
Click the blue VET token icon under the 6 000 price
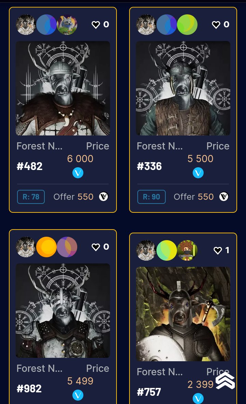tap(78, 173)
